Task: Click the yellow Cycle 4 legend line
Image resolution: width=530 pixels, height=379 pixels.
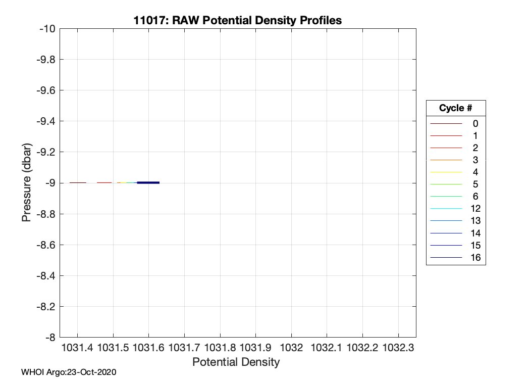Action: click(x=445, y=172)
